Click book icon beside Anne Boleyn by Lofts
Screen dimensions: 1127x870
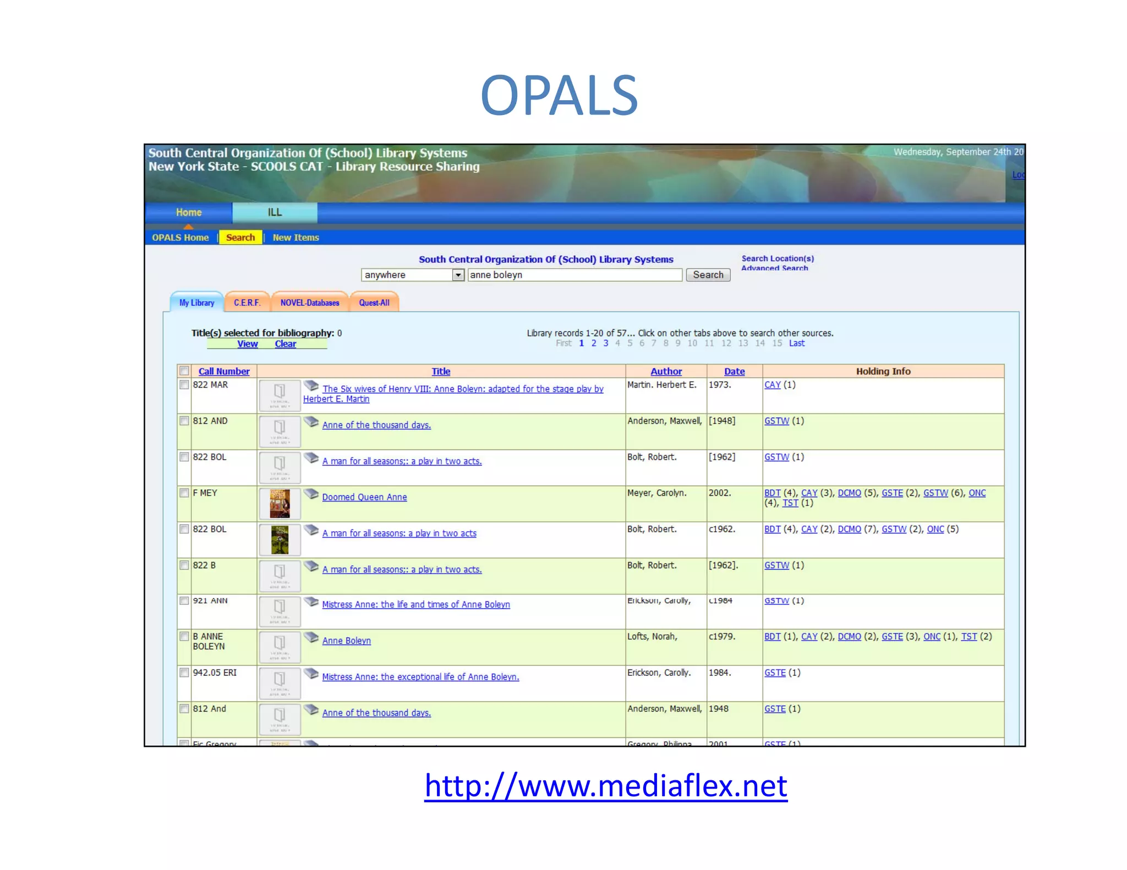pyautogui.click(x=311, y=637)
